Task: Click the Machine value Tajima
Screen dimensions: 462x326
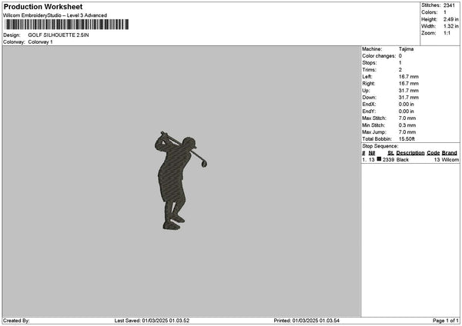Action: [406, 49]
